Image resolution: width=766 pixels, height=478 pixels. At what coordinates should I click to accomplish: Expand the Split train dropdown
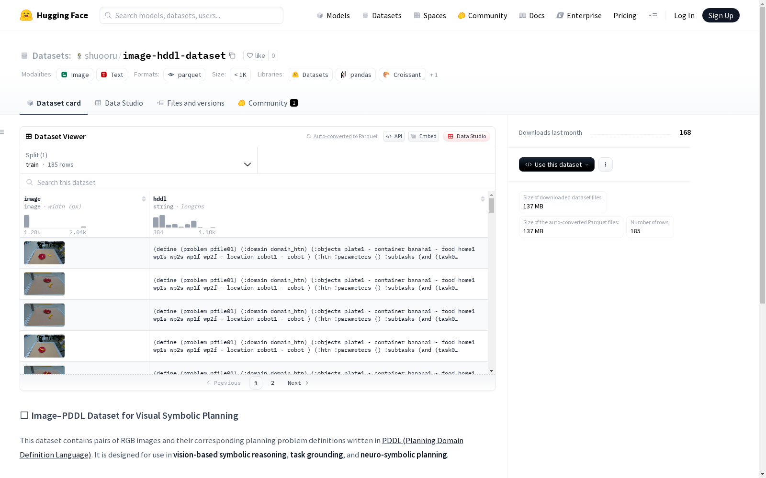[x=139, y=160]
